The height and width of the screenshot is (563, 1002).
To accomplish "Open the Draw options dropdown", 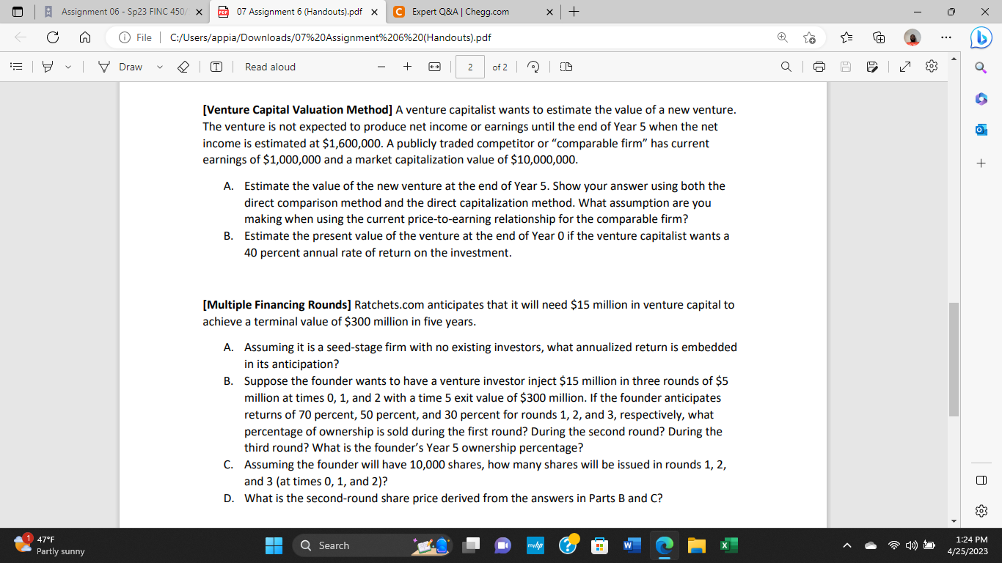I will click(159, 66).
